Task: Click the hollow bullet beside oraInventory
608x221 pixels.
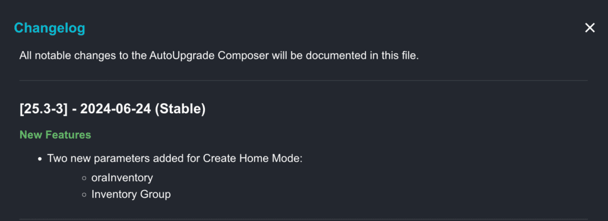Action: point(84,178)
